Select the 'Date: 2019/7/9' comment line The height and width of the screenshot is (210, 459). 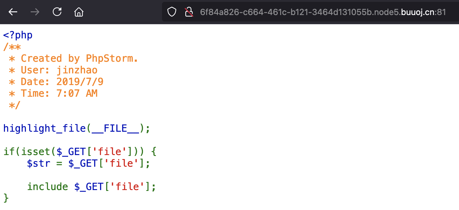62,82
